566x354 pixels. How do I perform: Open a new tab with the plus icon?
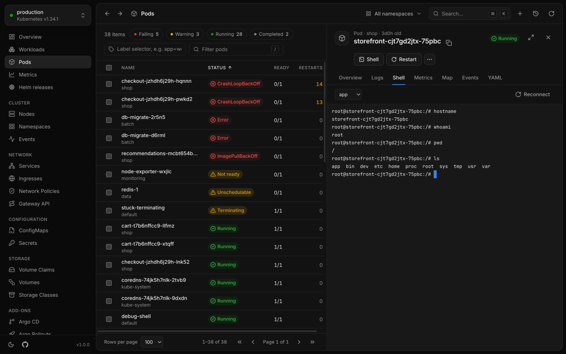[x=520, y=13]
